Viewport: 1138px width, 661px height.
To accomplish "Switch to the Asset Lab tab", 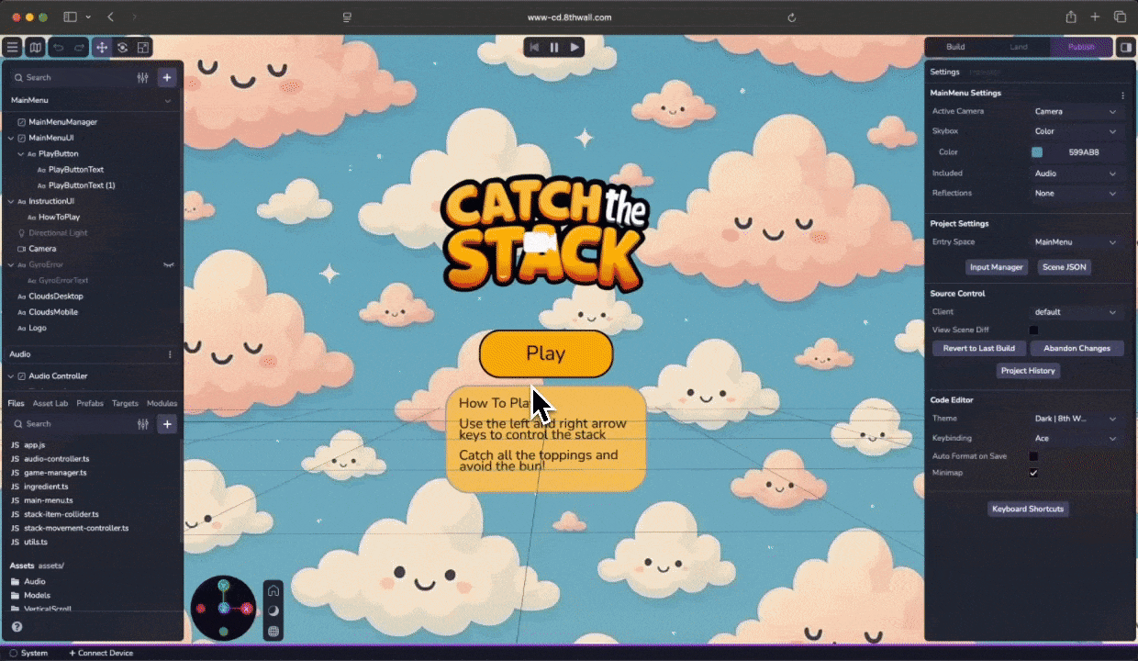I will pyautogui.click(x=50, y=403).
